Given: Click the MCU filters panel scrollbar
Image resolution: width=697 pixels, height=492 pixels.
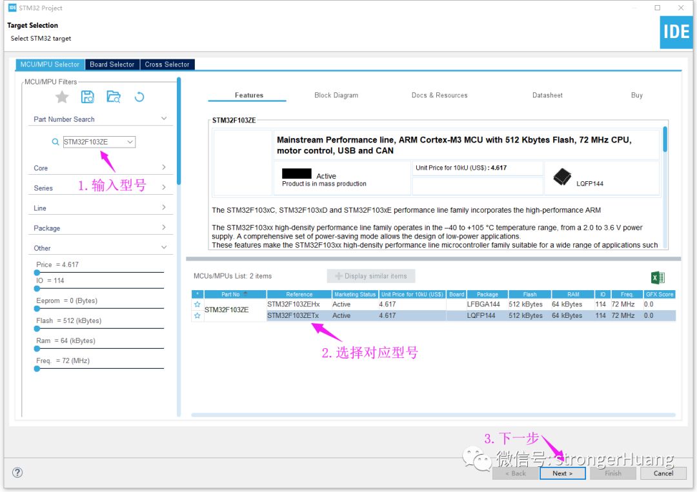Looking at the screenshot, I should 179,131.
